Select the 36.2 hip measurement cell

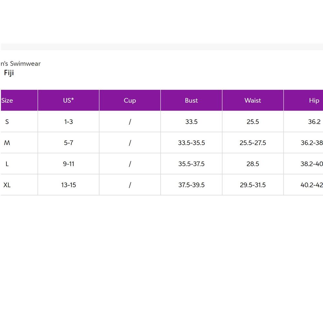point(303,122)
